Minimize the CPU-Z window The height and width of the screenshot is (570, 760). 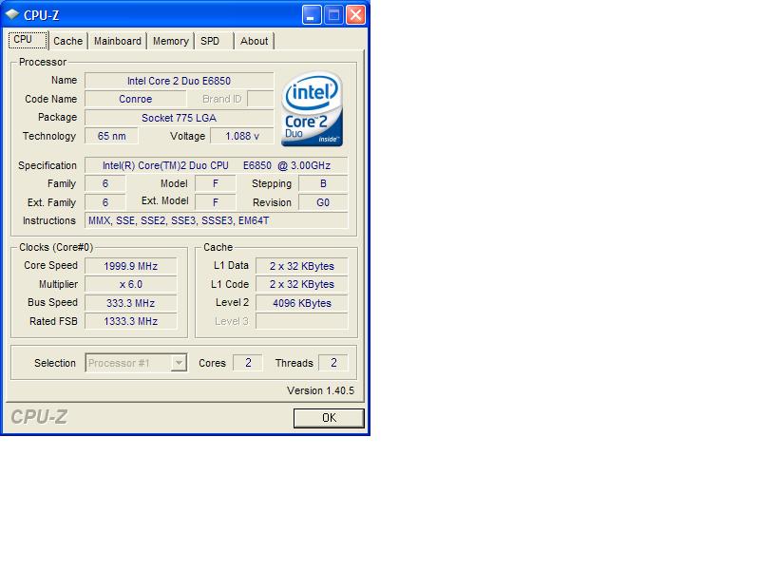coord(313,14)
